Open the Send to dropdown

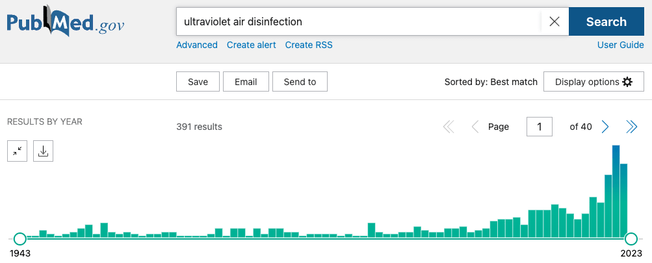point(300,82)
